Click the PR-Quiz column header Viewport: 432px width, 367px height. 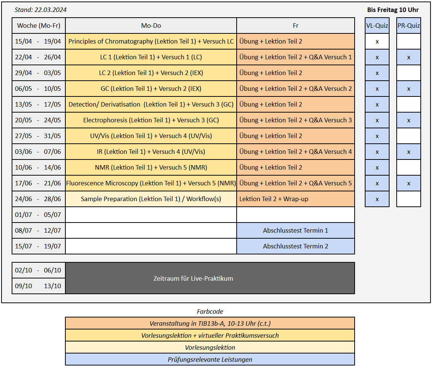(408, 26)
